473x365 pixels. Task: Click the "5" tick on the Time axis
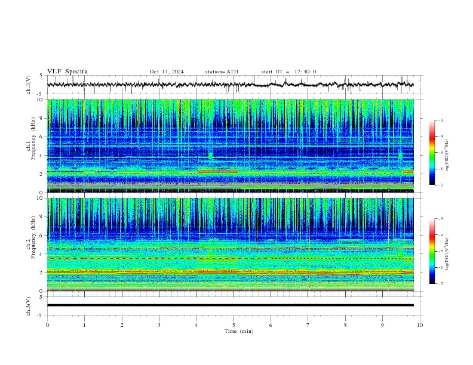coord(234,325)
